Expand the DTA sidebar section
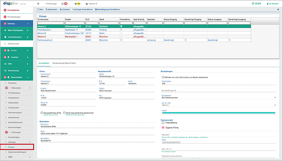Viewport: 283px width, 161px height. (27, 64)
